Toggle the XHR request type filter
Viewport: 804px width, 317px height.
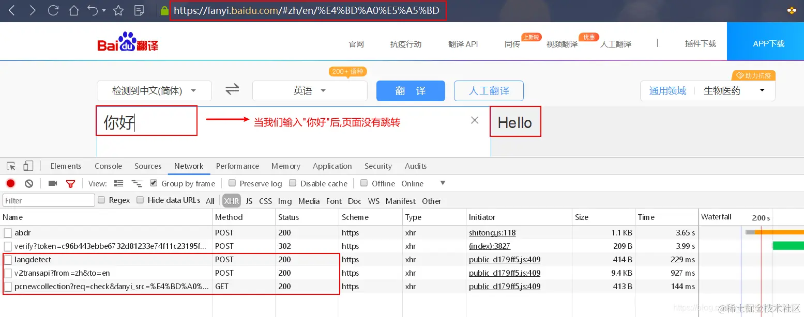tap(232, 201)
